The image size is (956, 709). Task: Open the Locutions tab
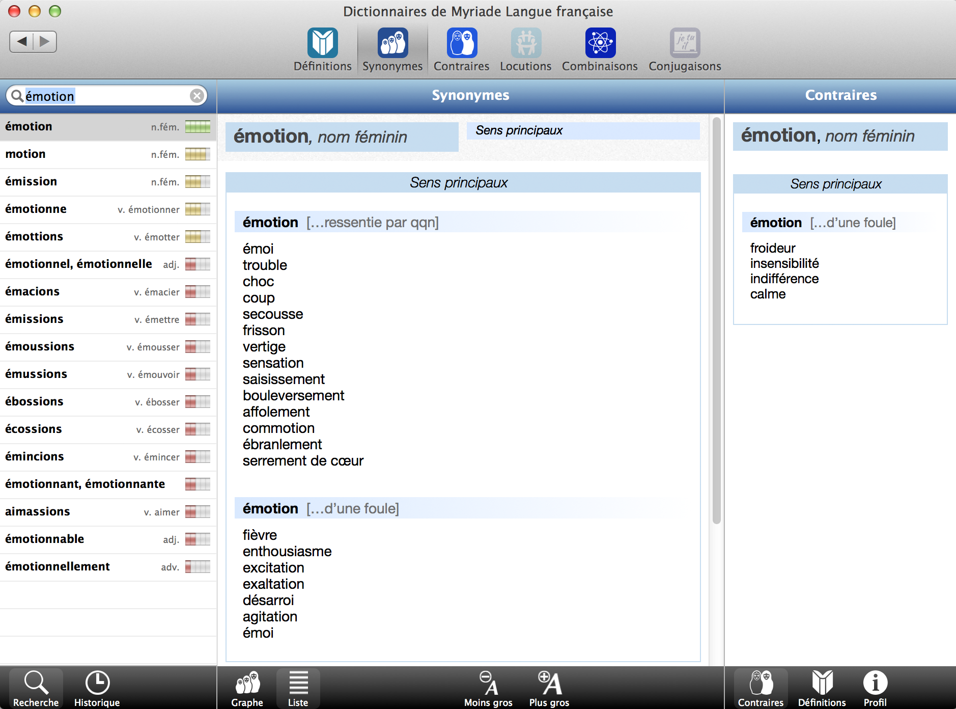(525, 50)
